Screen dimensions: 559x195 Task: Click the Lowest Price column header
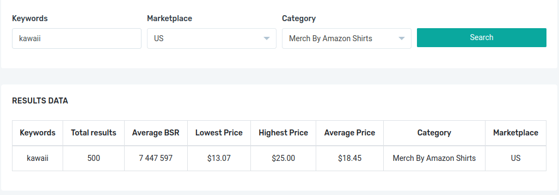tap(219, 133)
